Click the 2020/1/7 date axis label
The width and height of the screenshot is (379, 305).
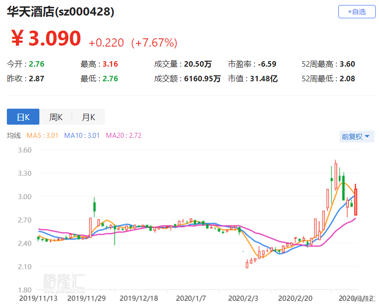click(191, 299)
